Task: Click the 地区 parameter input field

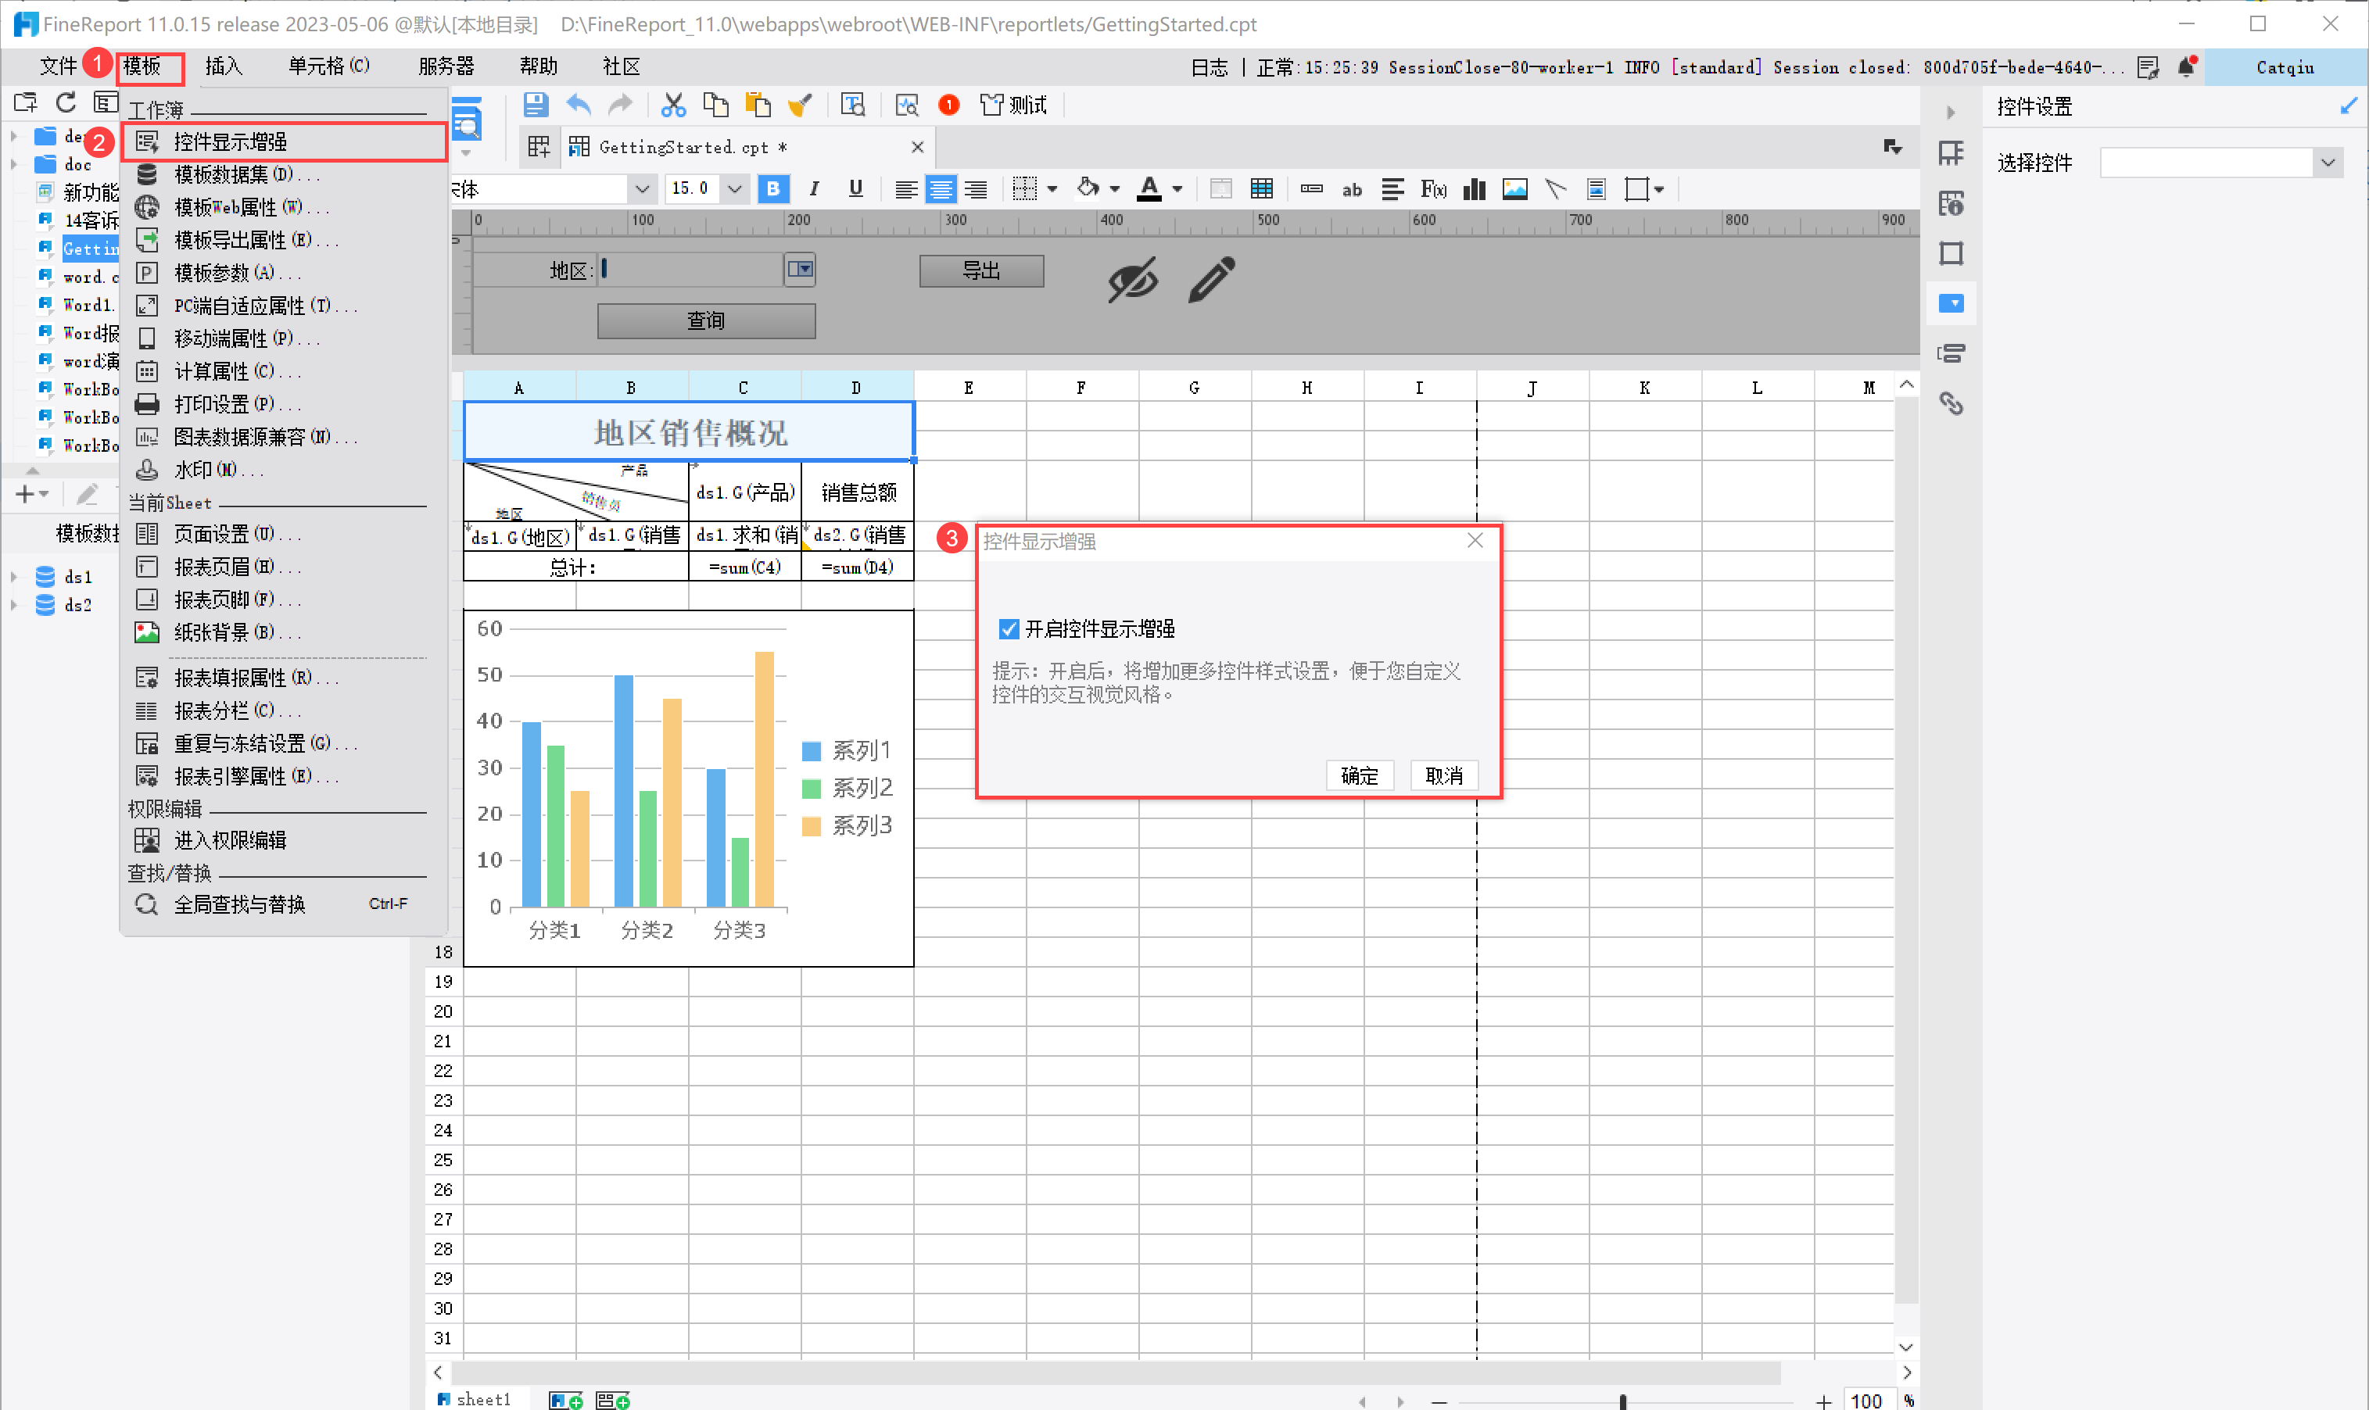Action: (x=691, y=270)
